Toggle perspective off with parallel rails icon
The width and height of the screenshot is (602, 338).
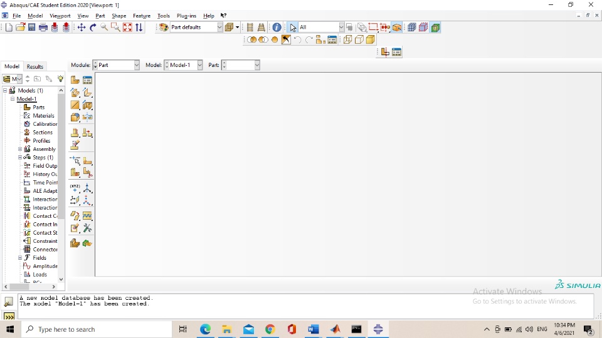tap(250, 27)
